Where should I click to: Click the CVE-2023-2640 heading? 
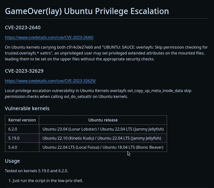point(23,28)
